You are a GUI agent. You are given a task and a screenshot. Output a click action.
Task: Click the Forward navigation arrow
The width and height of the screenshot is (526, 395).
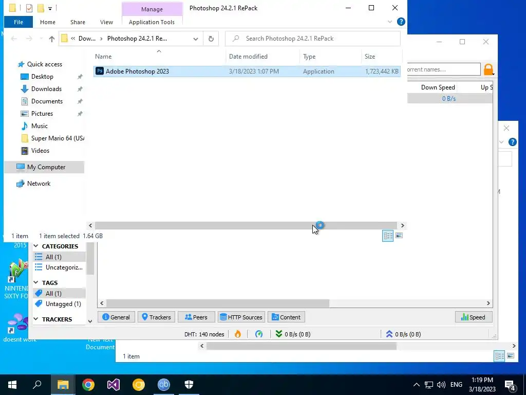(29, 39)
